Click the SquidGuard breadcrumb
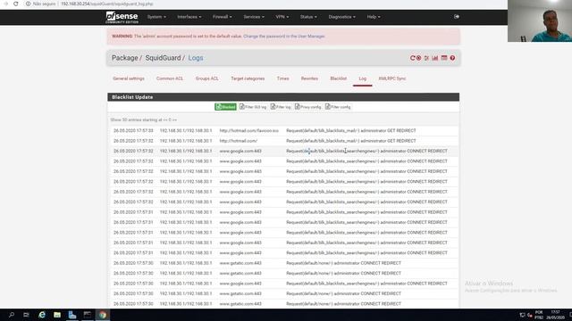The width and height of the screenshot is (572, 321). click(163, 58)
